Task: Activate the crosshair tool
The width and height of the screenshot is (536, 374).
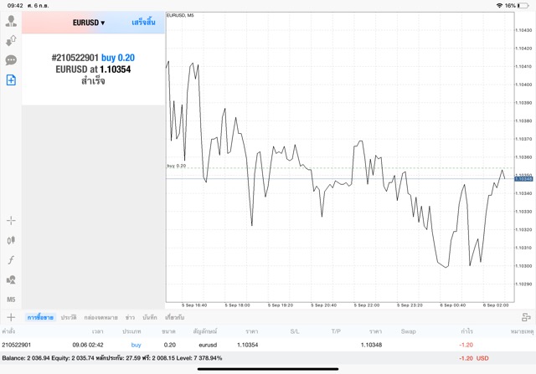Action: point(11,221)
